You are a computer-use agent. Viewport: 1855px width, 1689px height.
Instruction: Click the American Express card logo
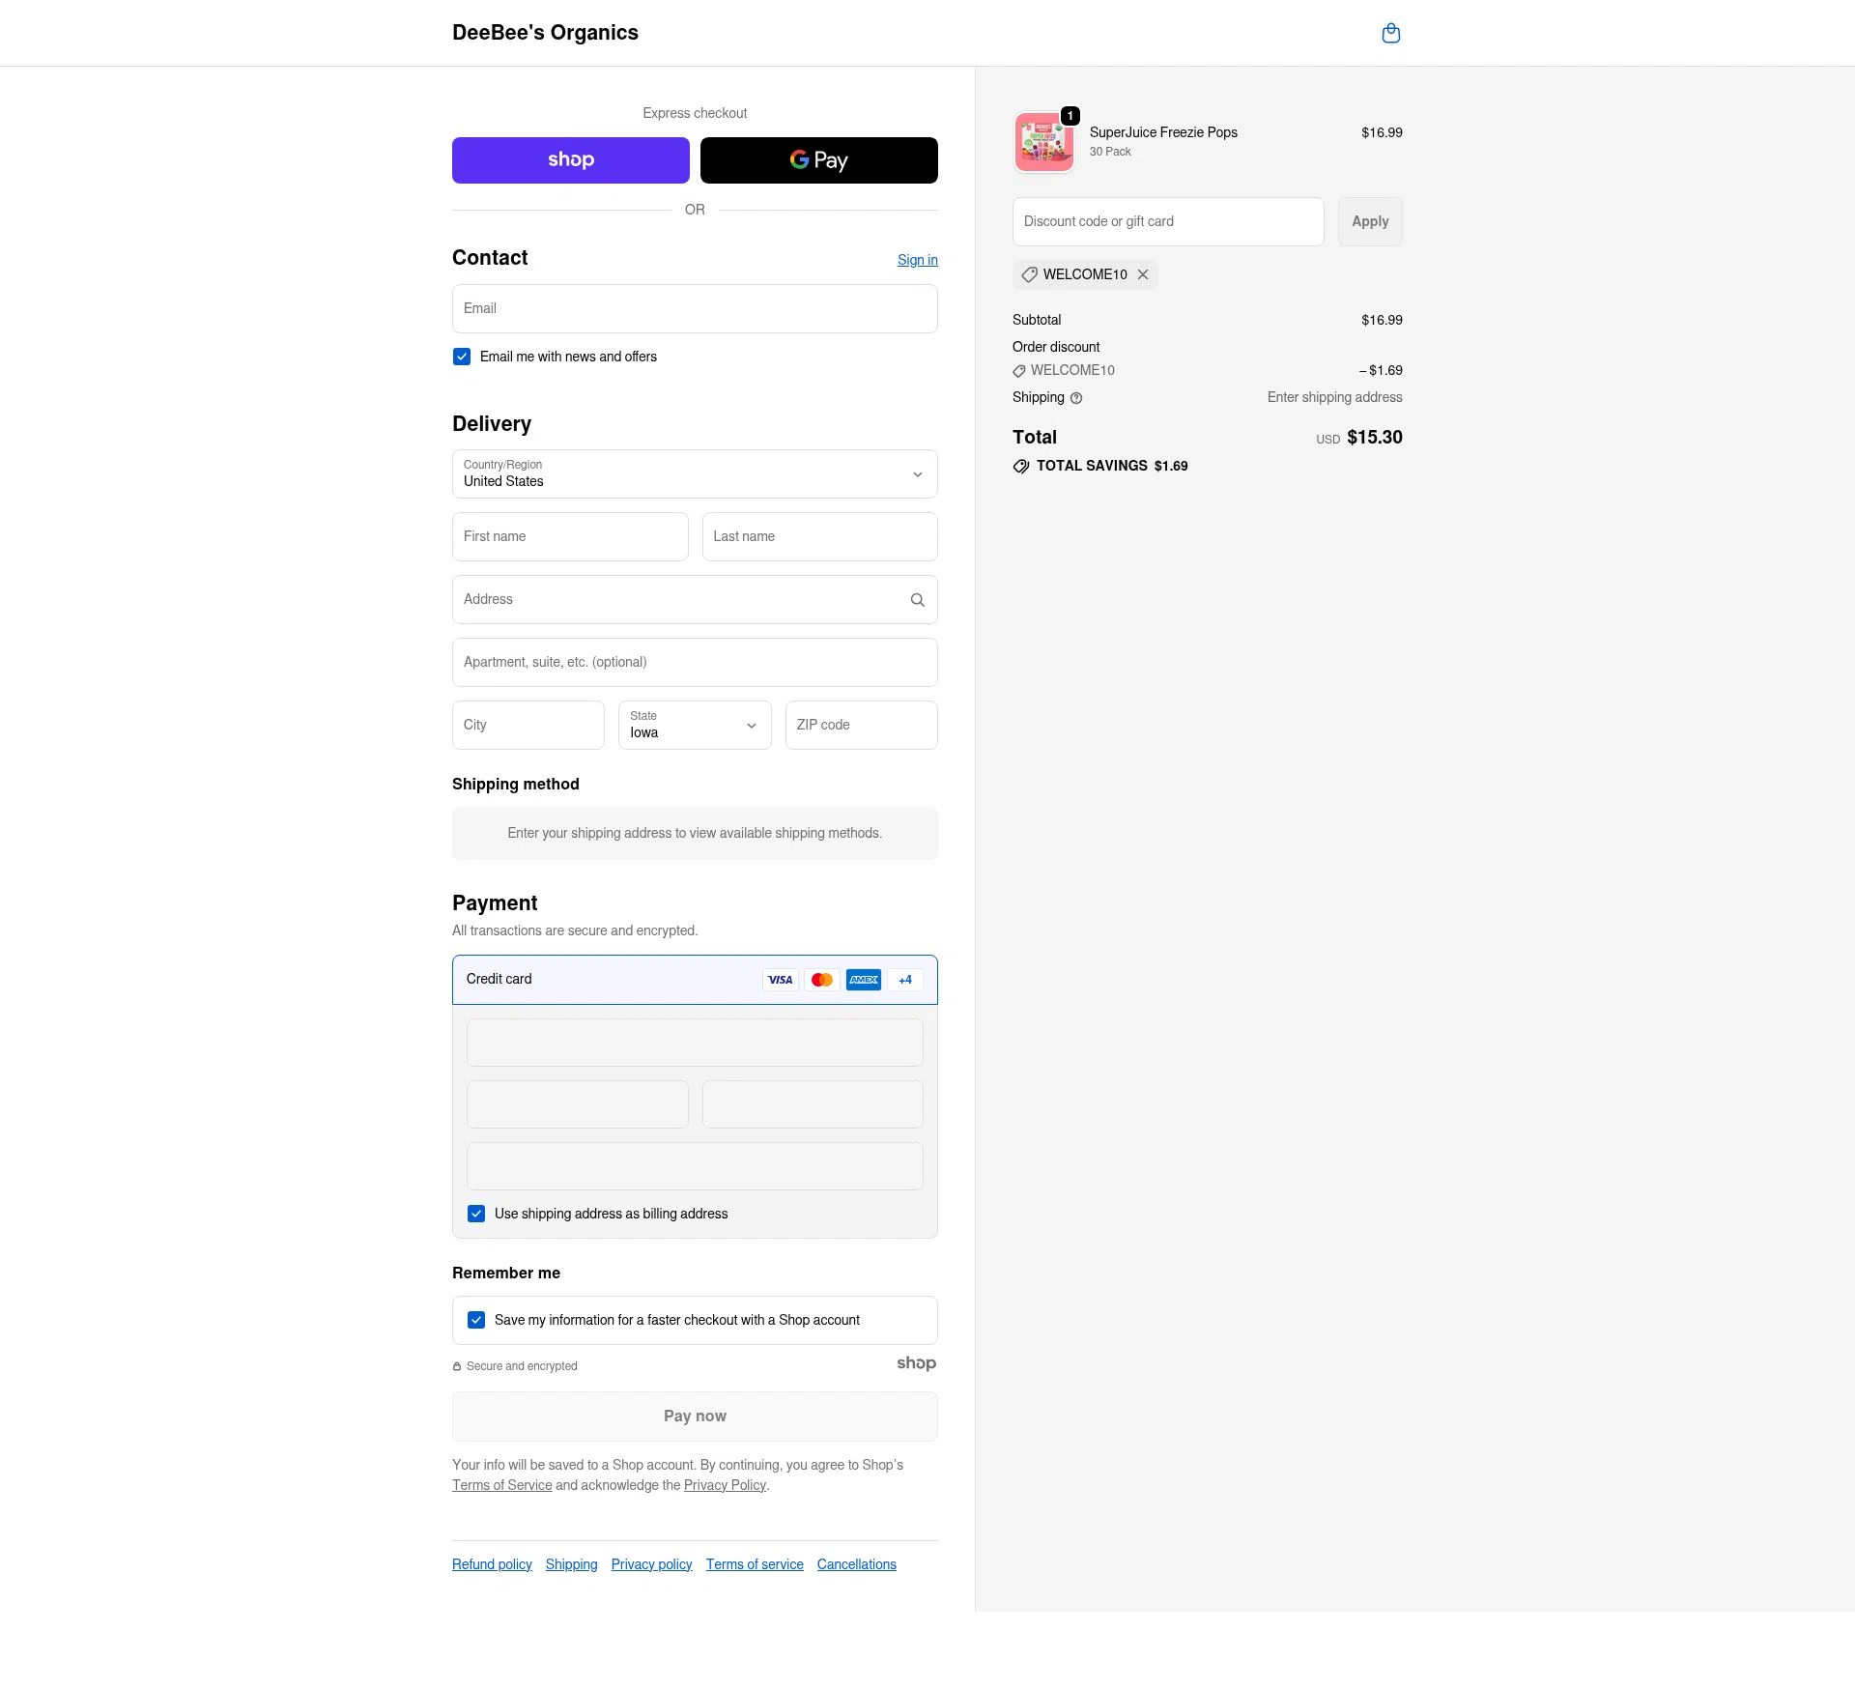coord(863,980)
